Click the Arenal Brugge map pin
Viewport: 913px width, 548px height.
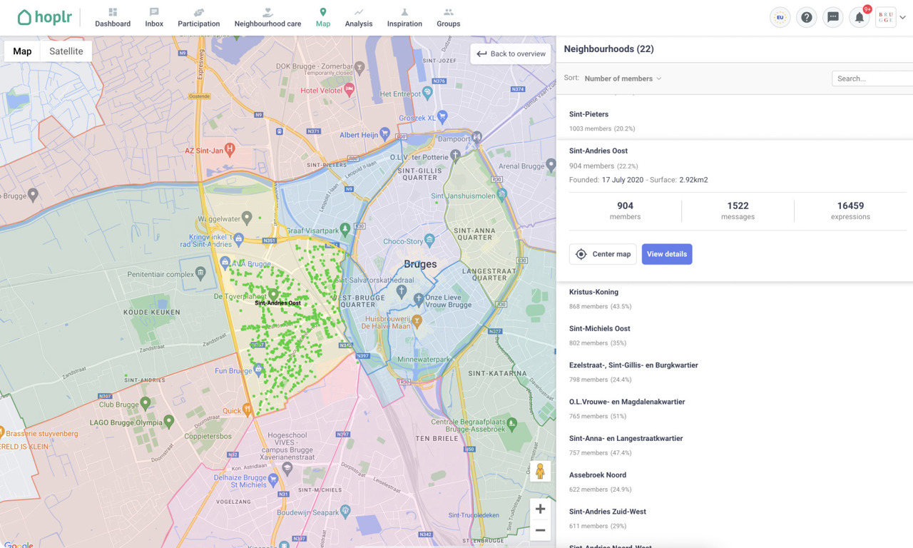coord(551,165)
